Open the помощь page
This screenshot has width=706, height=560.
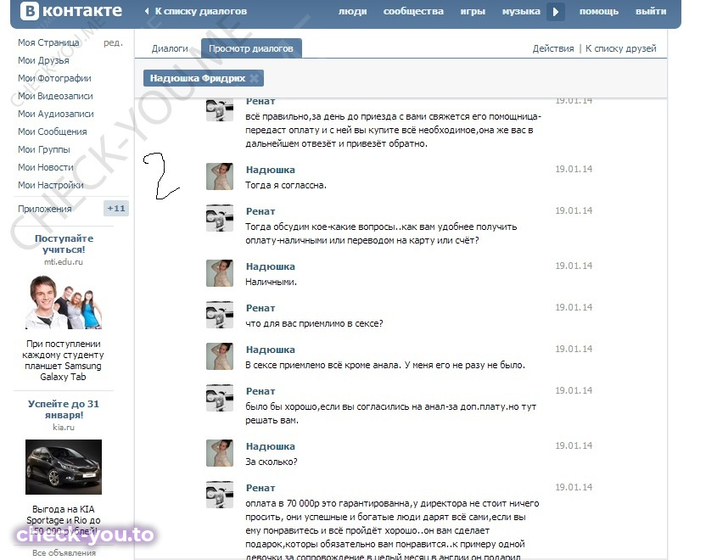pos(599,11)
